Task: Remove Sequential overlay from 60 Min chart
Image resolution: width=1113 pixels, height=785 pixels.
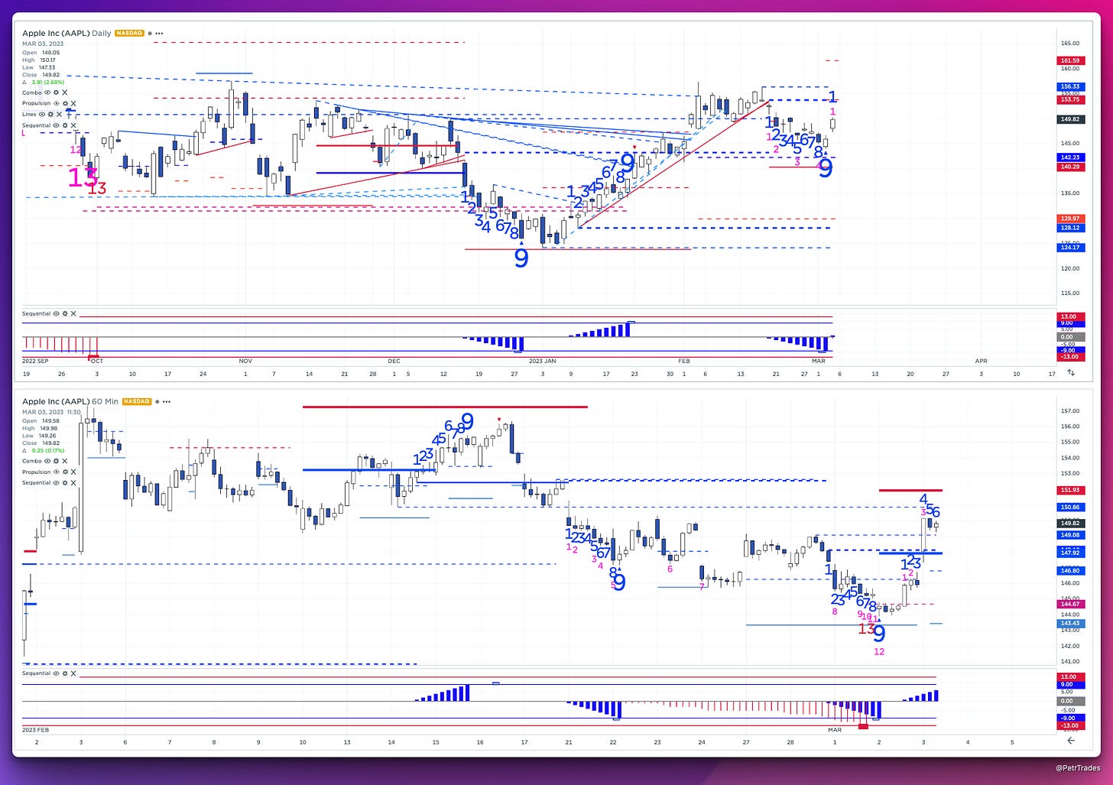Action: pos(73,483)
